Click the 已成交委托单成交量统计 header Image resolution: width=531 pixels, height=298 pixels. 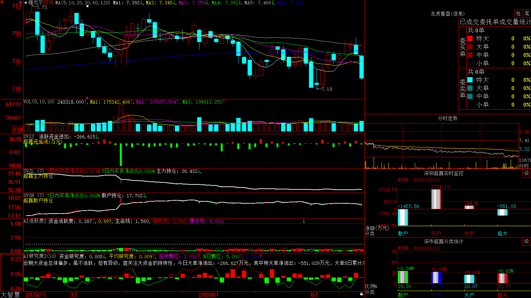point(495,22)
